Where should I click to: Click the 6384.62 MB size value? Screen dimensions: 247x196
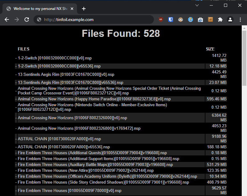pos(219,118)
